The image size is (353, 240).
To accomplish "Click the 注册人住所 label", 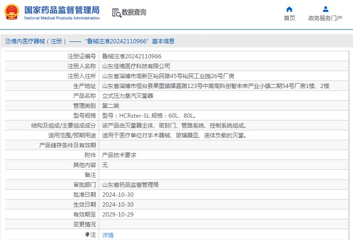I will coord(82,76).
